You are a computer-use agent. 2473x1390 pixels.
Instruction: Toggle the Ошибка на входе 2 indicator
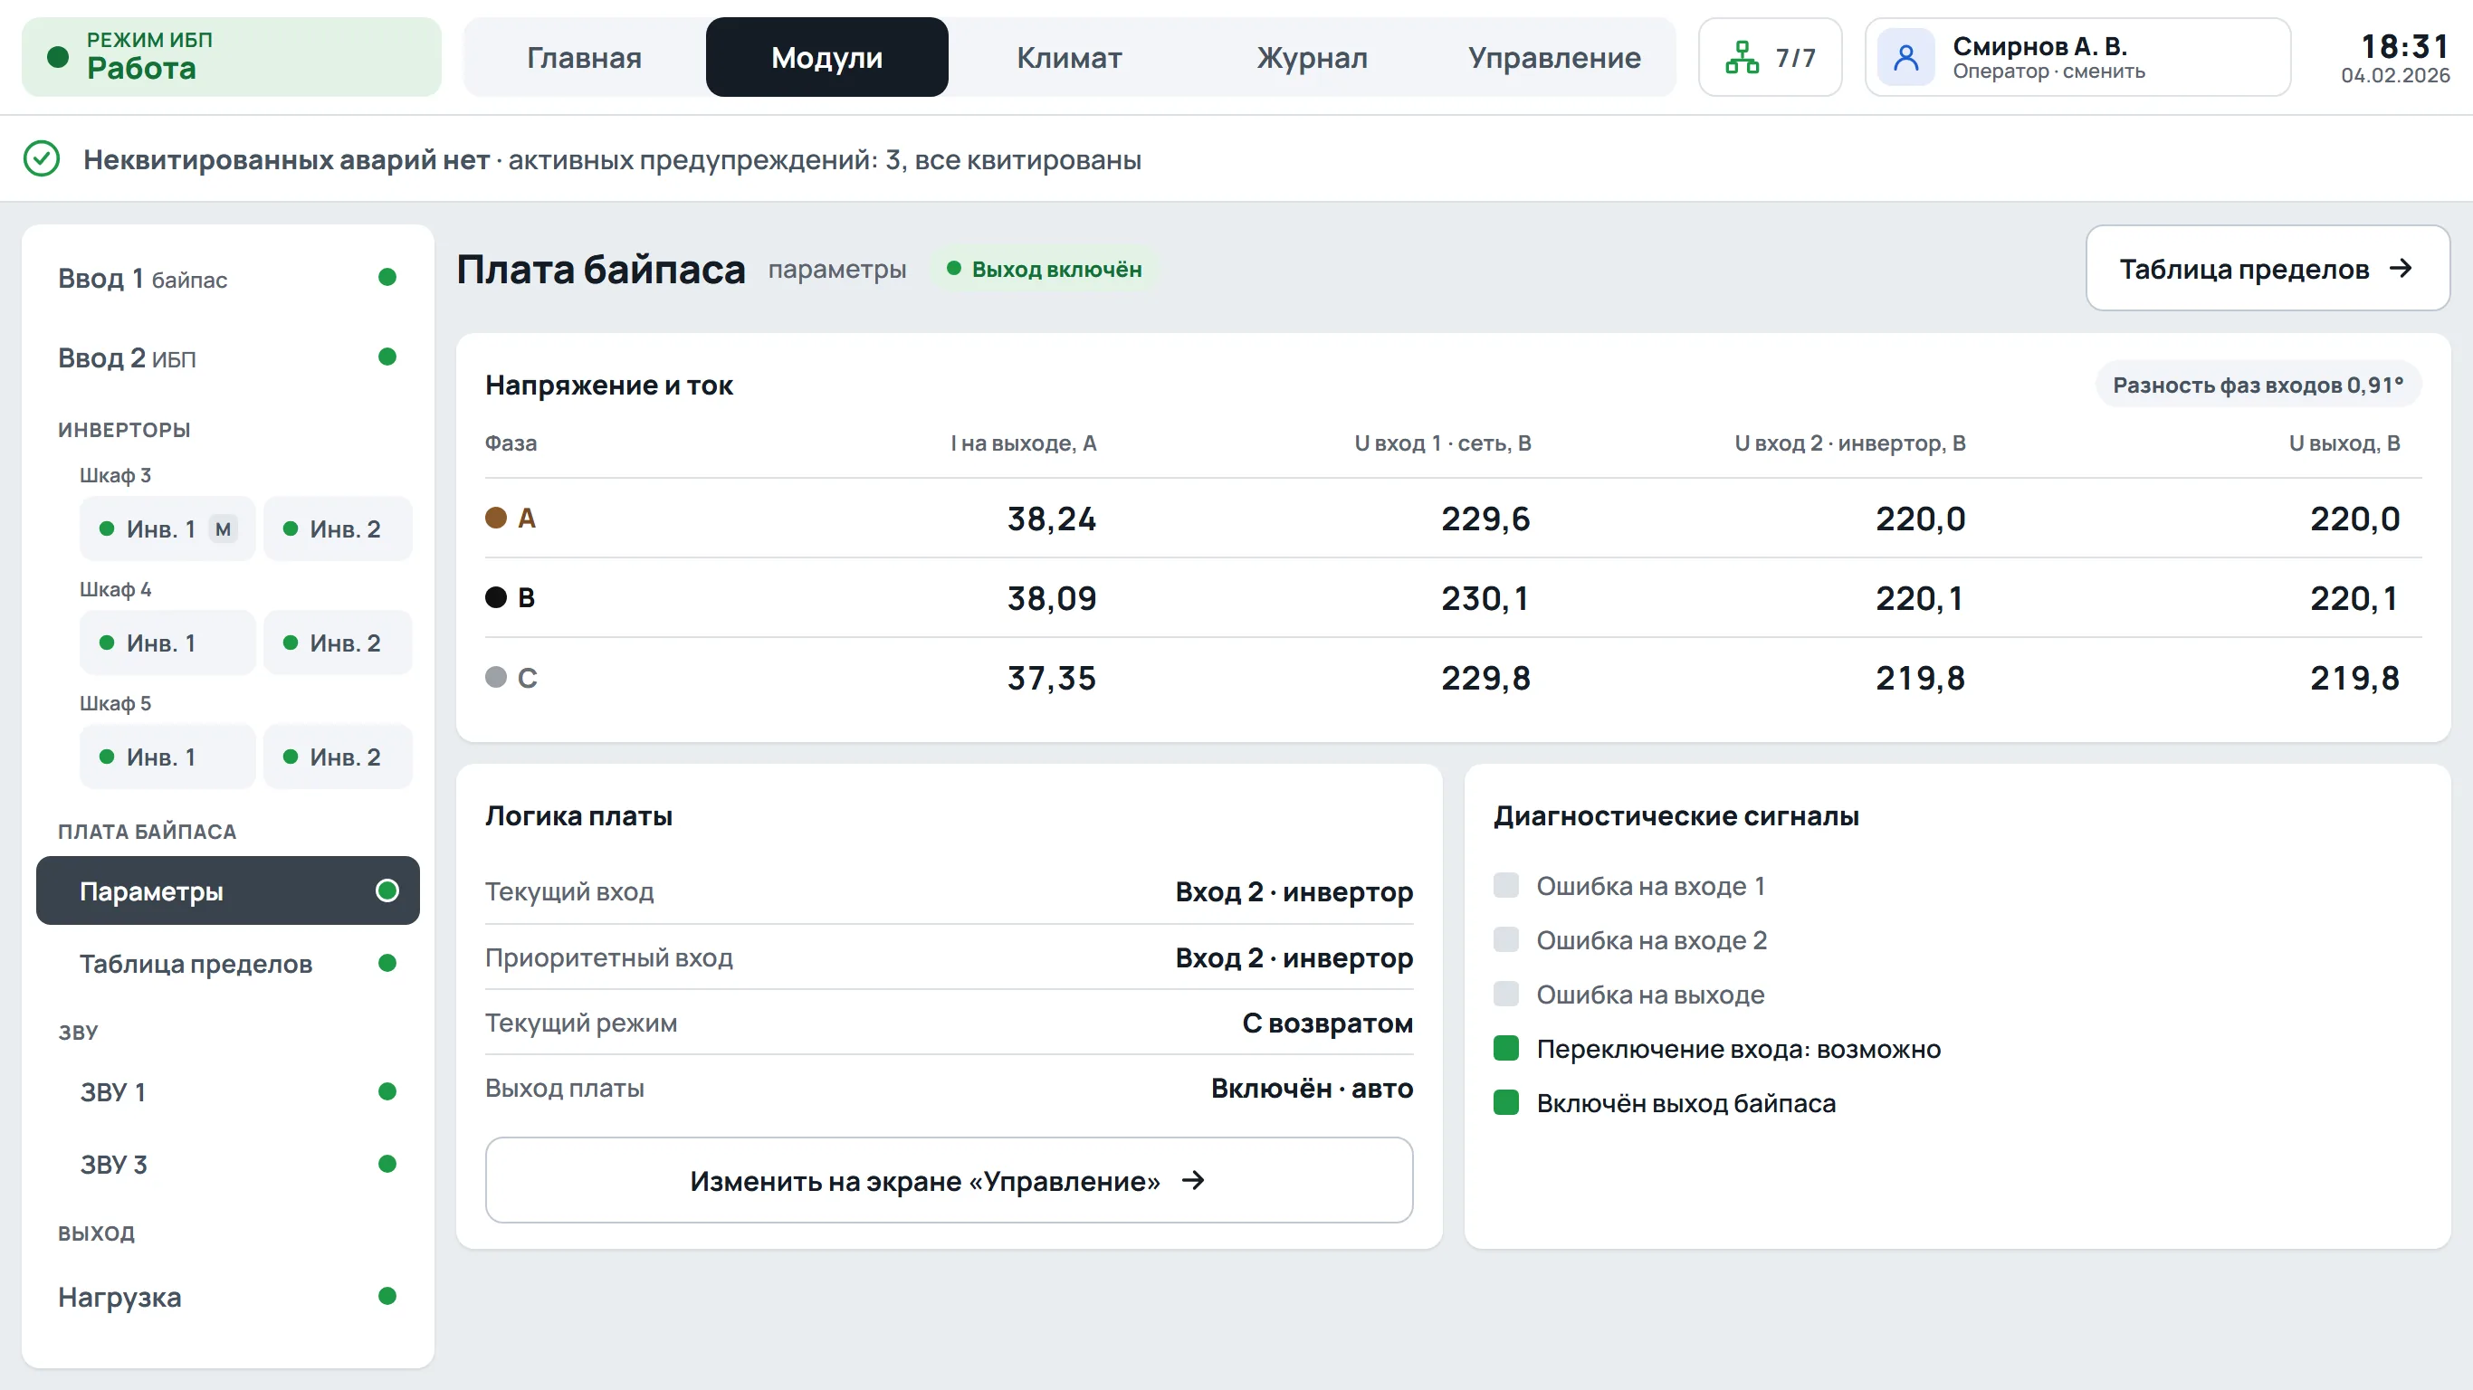click(x=1506, y=939)
